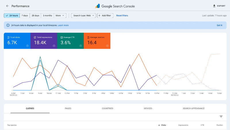The image size is (230, 130).
Task: Switch to the Search Appearance tab
Action: pos(193,108)
